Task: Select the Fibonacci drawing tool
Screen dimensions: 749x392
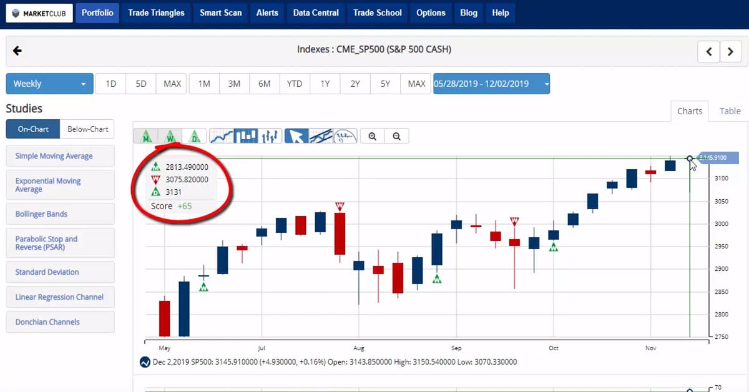Action: pos(345,136)
